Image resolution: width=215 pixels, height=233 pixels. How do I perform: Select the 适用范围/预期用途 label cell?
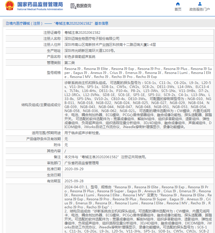point(34,133)
